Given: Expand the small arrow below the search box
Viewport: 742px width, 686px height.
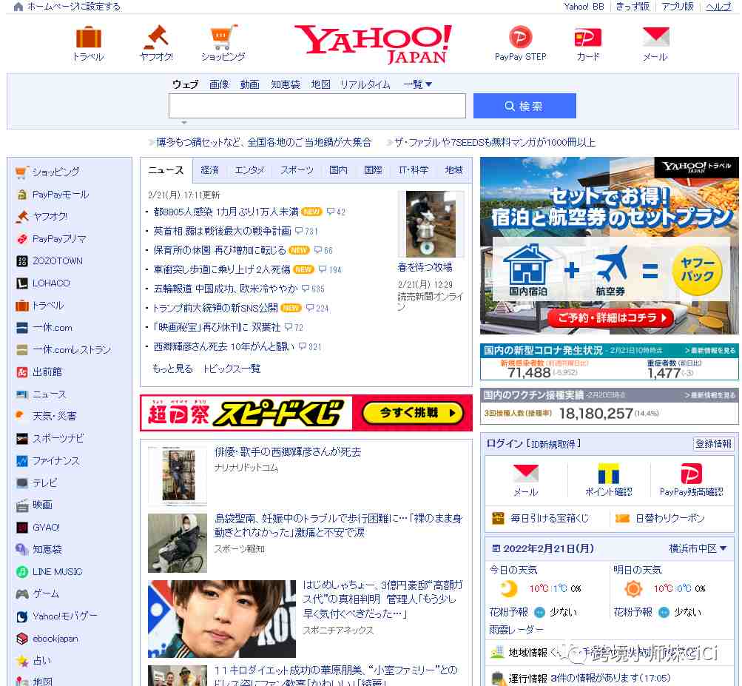Looking at the screenshot, I should (184, 123).
